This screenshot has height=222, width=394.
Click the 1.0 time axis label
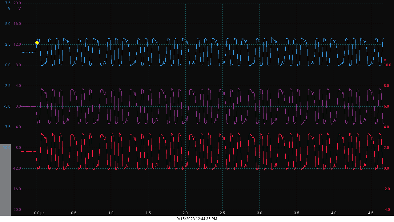coord(111,213)
